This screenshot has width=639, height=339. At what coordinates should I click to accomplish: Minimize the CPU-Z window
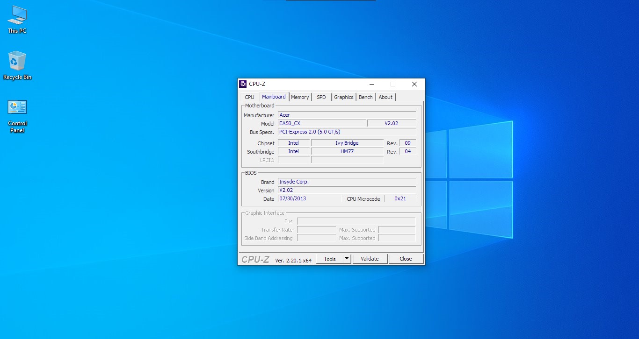click(x=372, y=84)
